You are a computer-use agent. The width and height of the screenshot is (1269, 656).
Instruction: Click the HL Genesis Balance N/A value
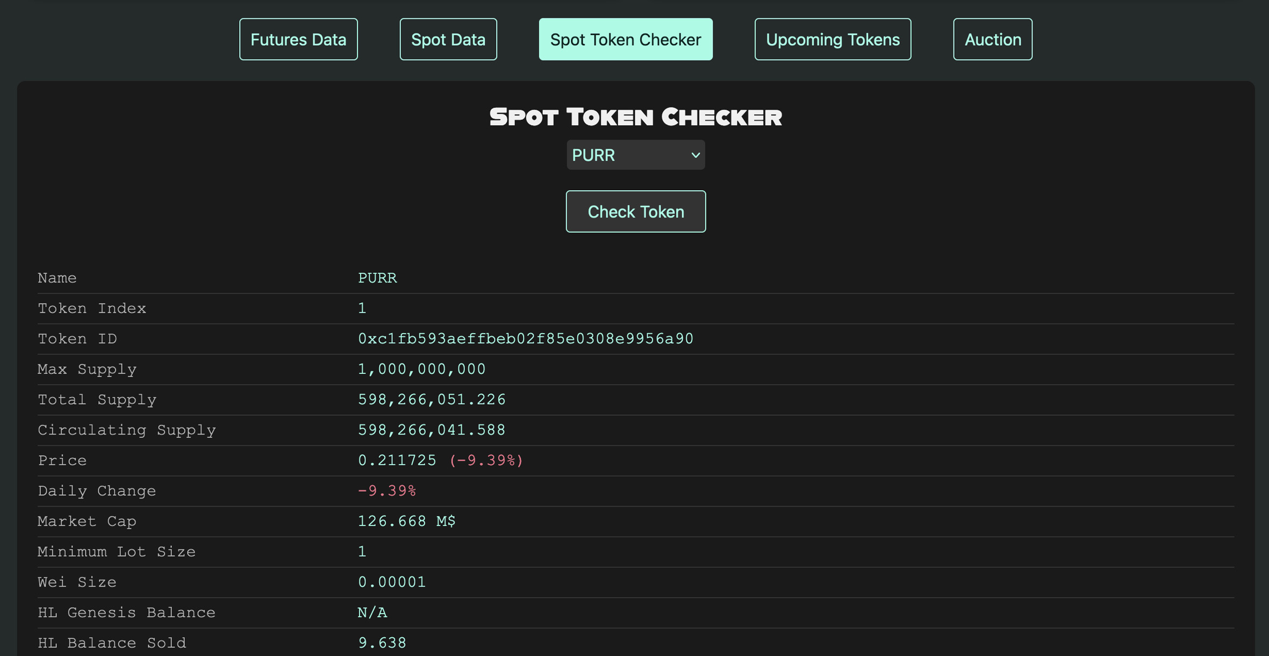tap(372, 612)
